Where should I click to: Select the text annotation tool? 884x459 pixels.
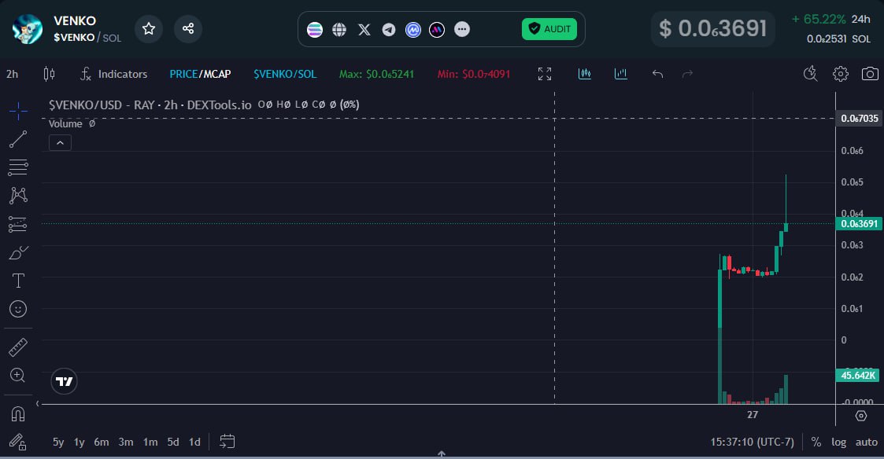(17, 280)
